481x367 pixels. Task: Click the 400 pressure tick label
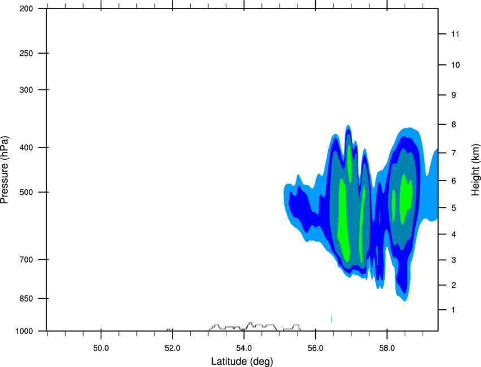click(x=26, y=147)
